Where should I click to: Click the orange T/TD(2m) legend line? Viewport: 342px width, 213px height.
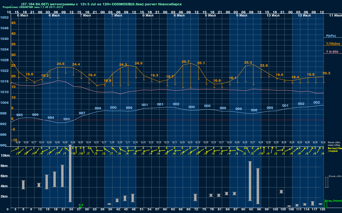(x=333, y=46)
